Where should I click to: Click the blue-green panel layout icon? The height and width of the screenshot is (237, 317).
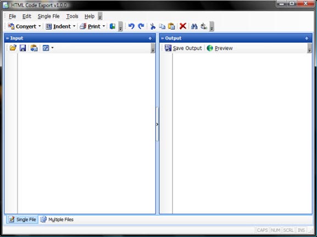pos(113,26)
